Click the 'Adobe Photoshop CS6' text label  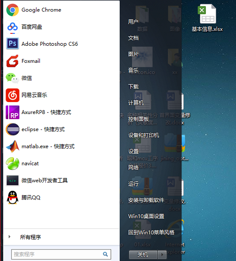tap(49, 44)
